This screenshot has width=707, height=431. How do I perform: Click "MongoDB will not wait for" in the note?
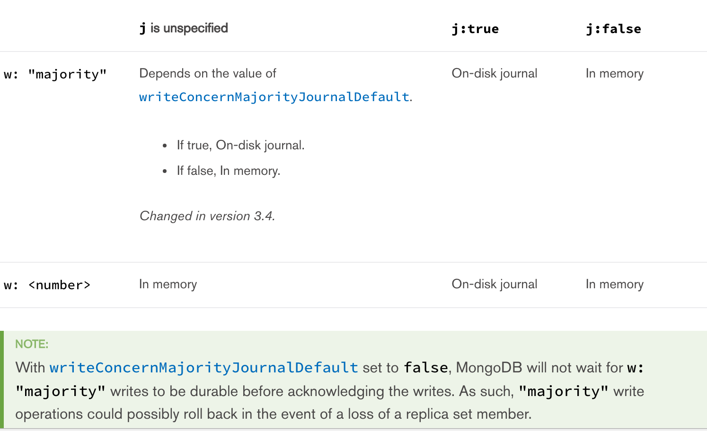point(539,368)
